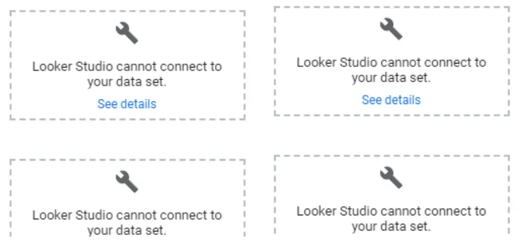Click 'your data set.' line in bottom-left chart
This screenshot has width=521, height=249.
coord(127,230)
